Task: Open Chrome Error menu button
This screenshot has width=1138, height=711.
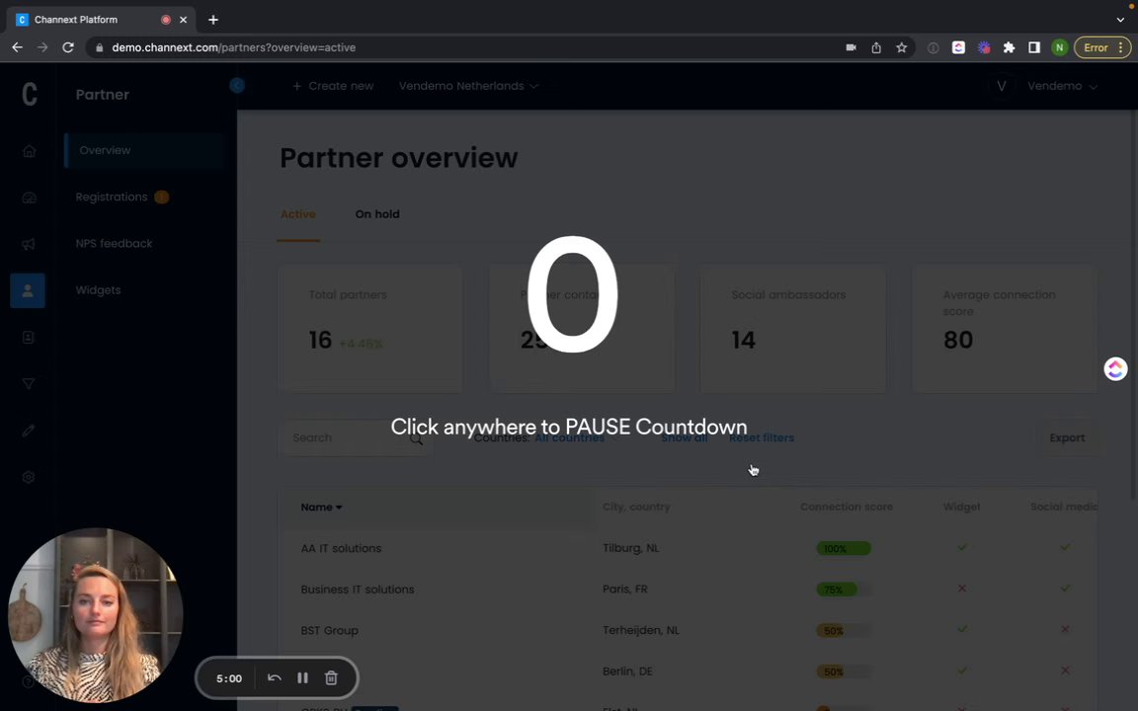Action: [x=1101, y=47]
